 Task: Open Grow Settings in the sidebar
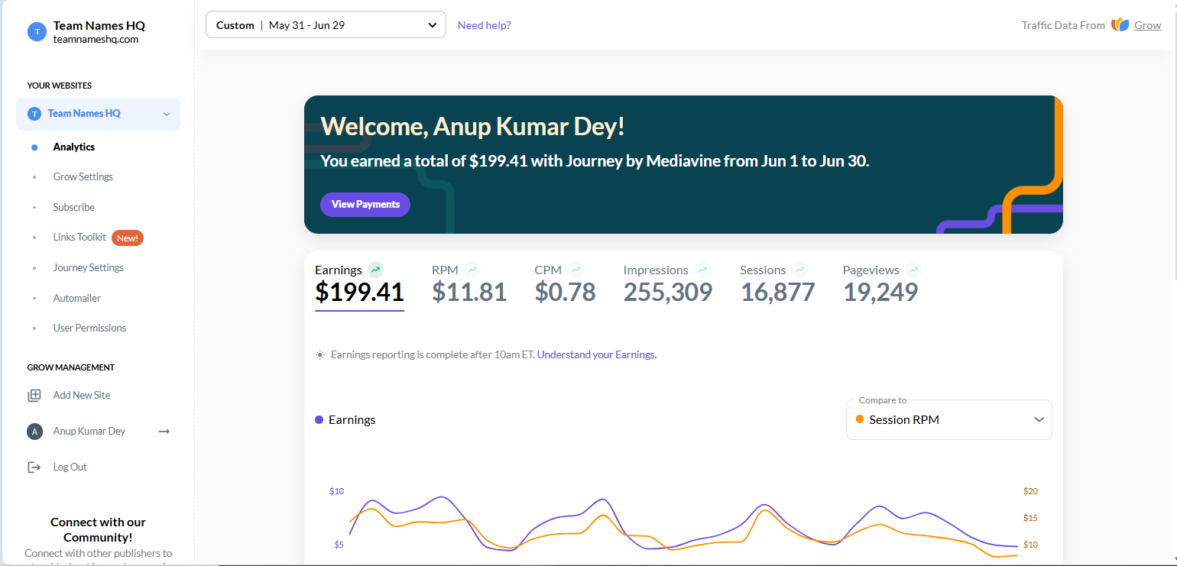(x=83, y=176)
